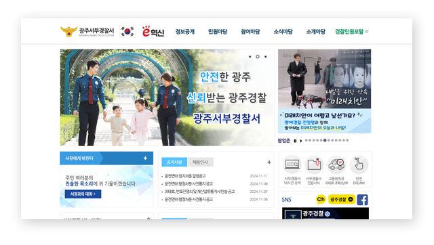The image size is (434, 245).
Task: Select the last 팝업존 indicator dot
Action: (347, 140)
